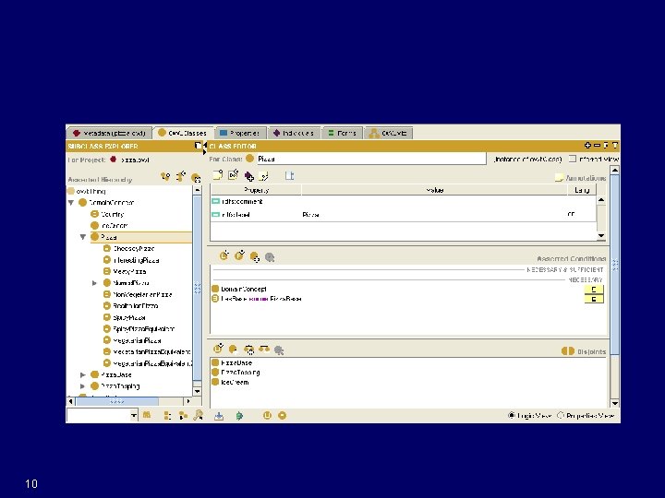Click the annotation edit icon with pencil

pos(234,175)
